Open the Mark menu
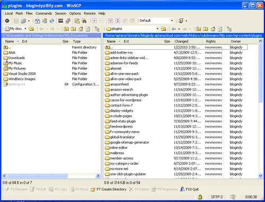 click(x=19, y=13)
